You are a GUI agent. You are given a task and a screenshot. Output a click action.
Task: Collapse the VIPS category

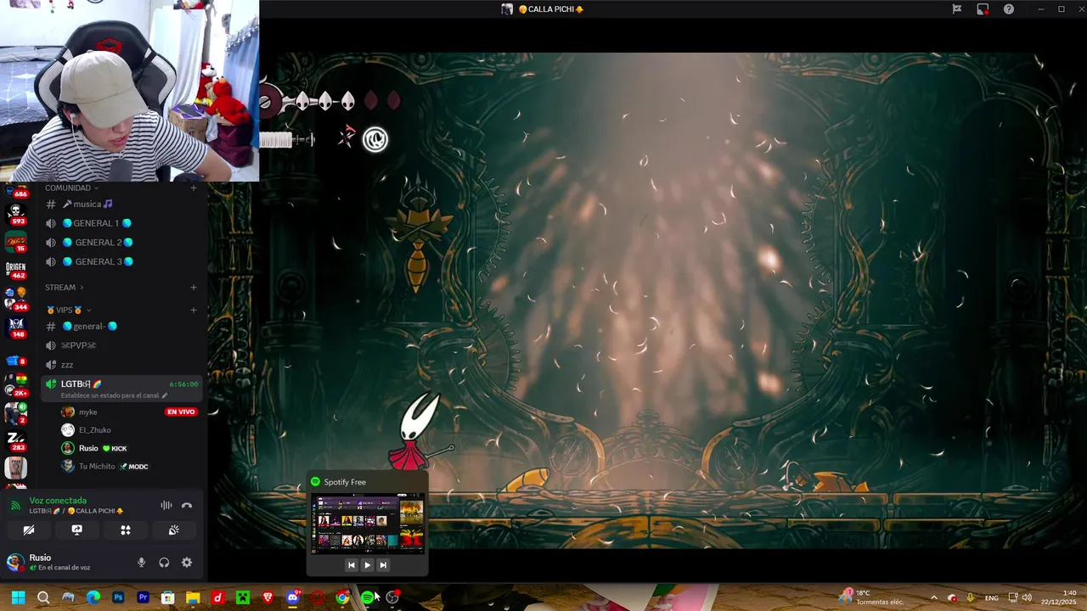coord(68,311)
